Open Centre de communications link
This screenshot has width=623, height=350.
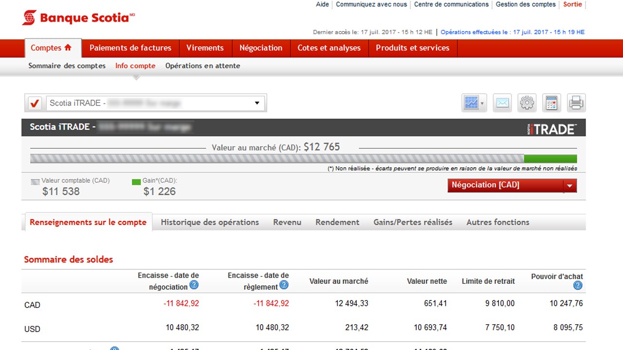[x=451, y=4]
